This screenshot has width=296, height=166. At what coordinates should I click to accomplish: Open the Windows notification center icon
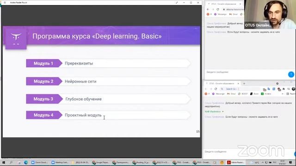click(290, 162)
